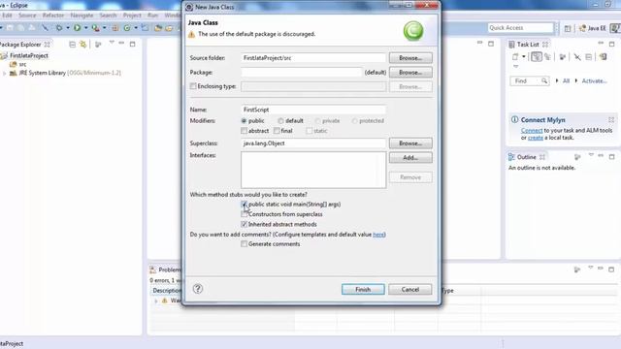Open the All filter arrow in Task List
Screen dimensions: 621x349
tap(557, 80)
